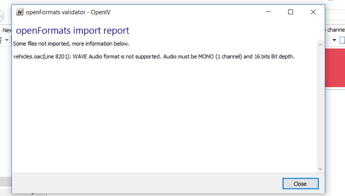
Task: Open the dropdown arrow at background window left edge
Action: point(7,40)
